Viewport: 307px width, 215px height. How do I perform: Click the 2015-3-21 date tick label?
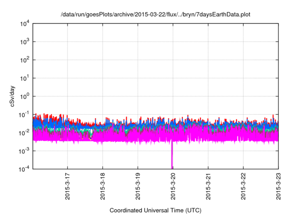pyautogui.click(x=208, y=186)
